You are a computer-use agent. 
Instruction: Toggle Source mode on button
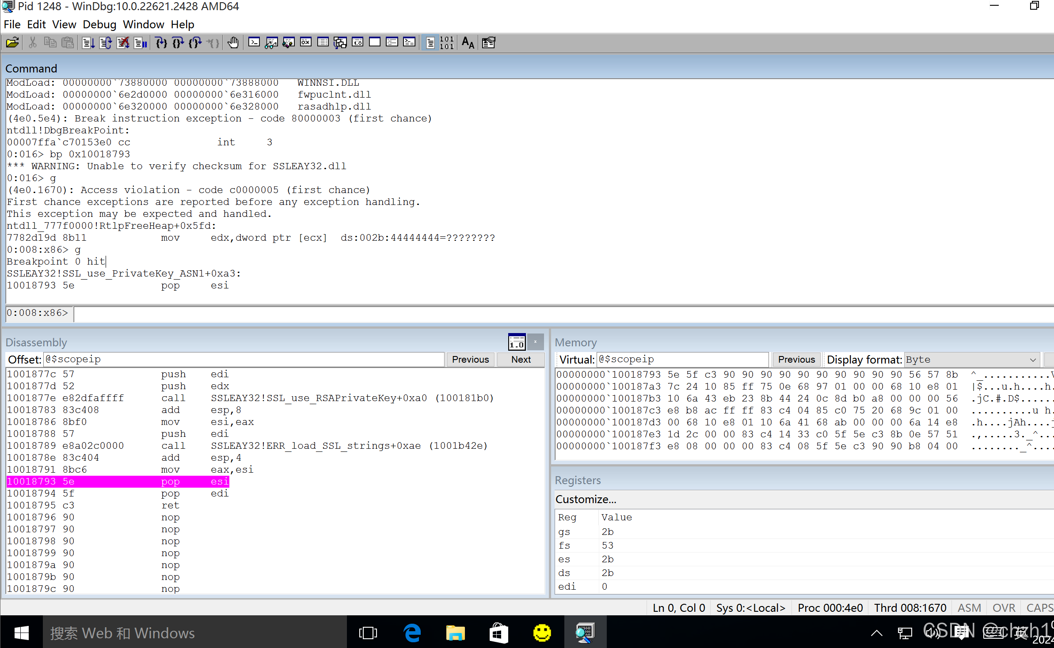[430, 42]
